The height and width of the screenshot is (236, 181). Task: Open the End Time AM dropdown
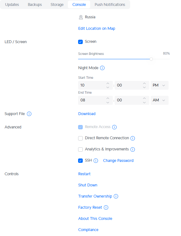tap(160, 100)
